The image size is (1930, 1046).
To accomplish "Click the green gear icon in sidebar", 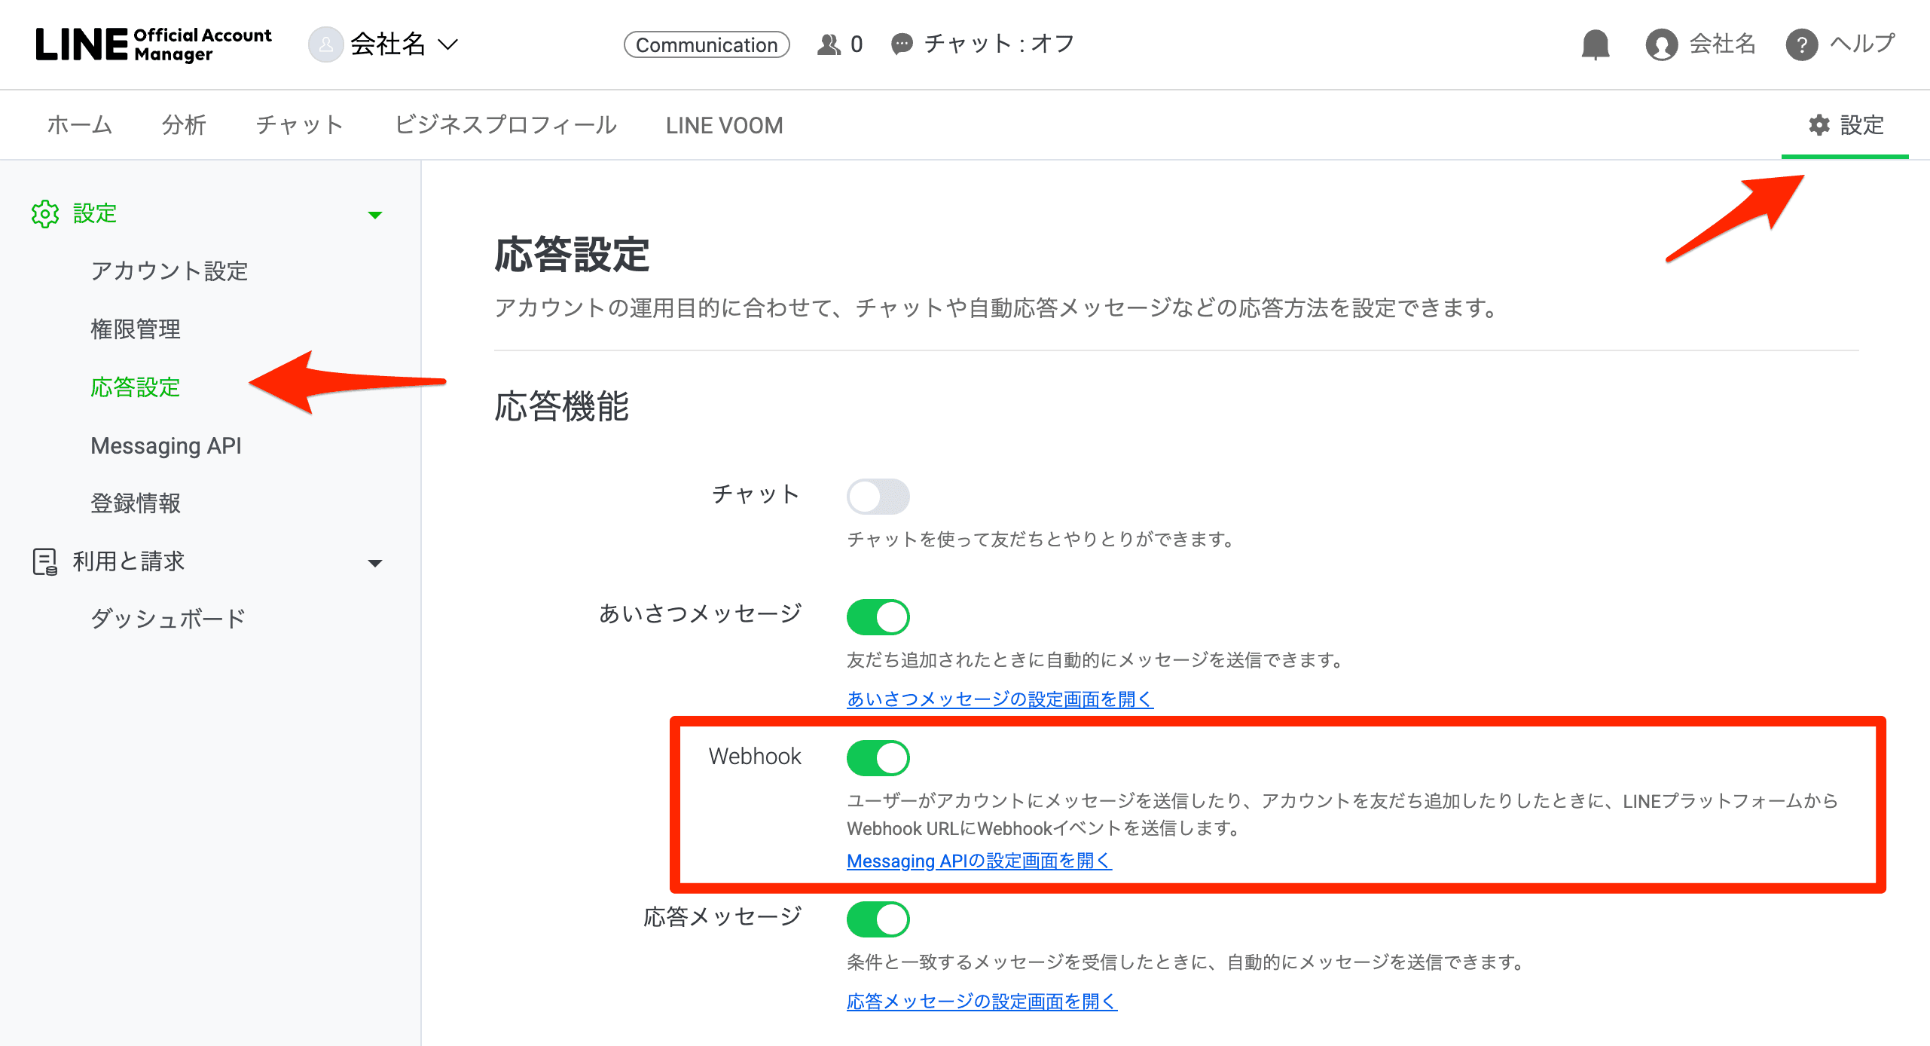I will pyautogui.click(x=45, y=214).
